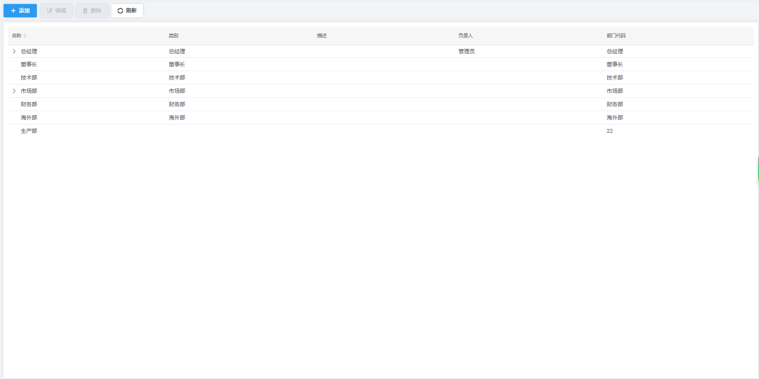Click the 描述 column header
759x379 pixels.
click(x=322, y=36)
